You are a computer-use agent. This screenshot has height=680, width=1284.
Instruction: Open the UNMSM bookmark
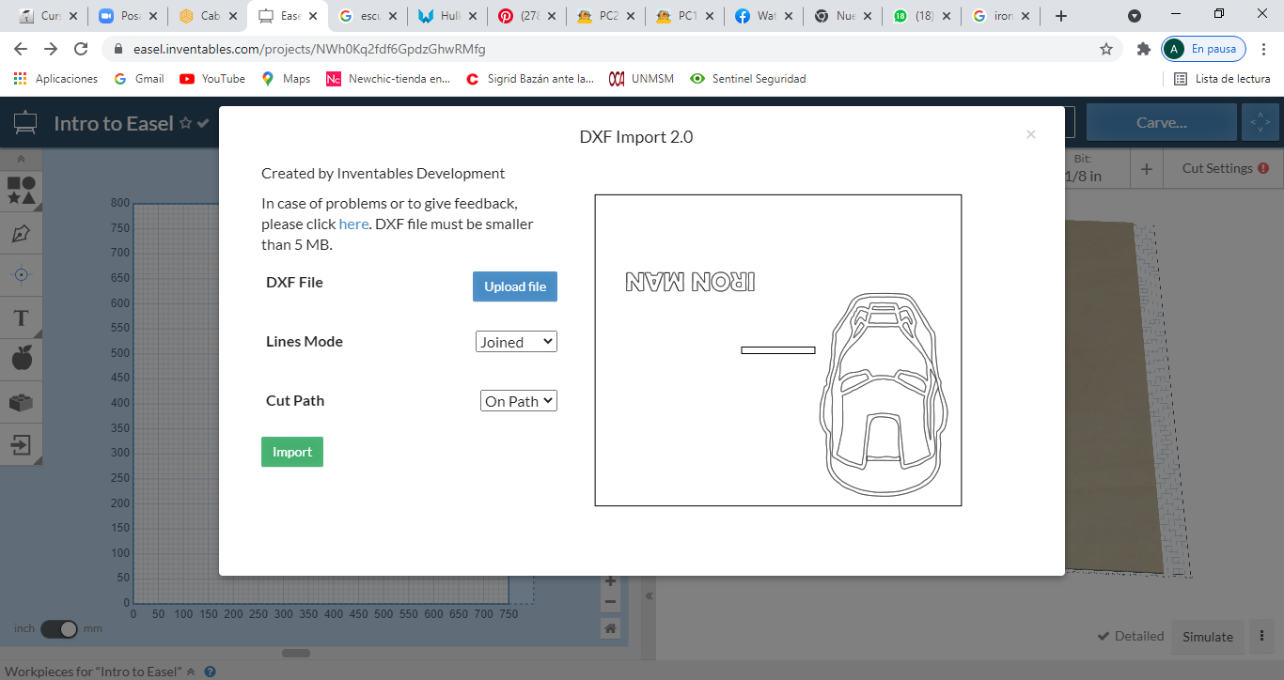[641, 79]
